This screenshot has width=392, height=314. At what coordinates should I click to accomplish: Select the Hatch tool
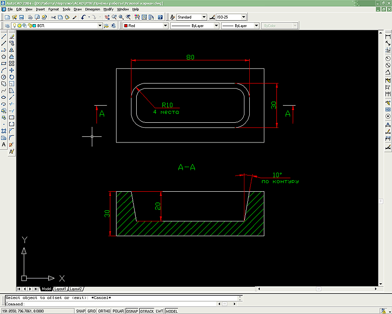tap(4, 131)
